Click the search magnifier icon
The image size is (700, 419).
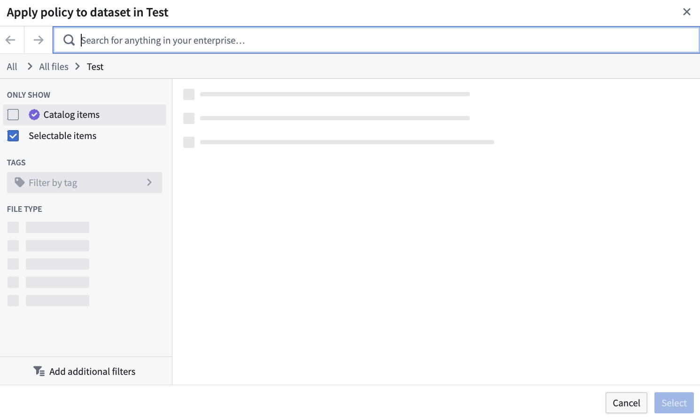(x=69, y=40)
